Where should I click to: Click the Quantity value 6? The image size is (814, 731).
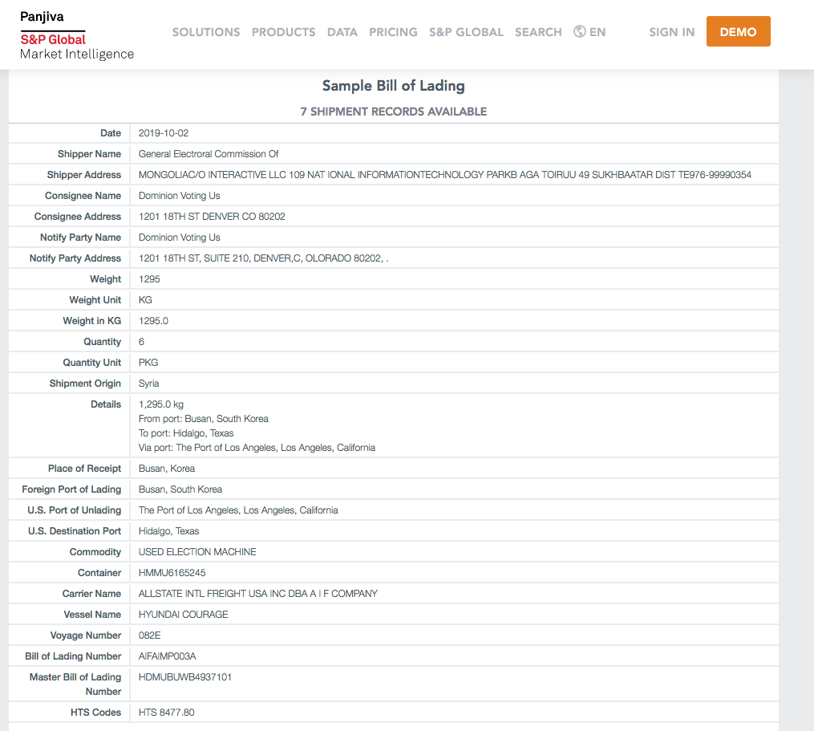point(141,341)
